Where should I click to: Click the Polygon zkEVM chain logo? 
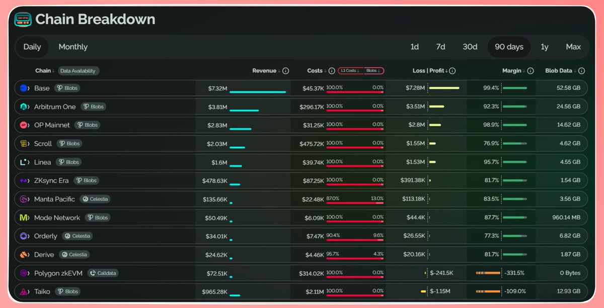pos(24,273)
